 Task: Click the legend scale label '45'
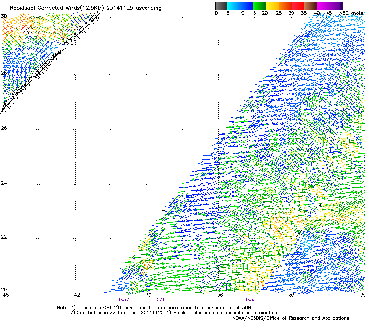pyautogui.click(x=329, y=13)
